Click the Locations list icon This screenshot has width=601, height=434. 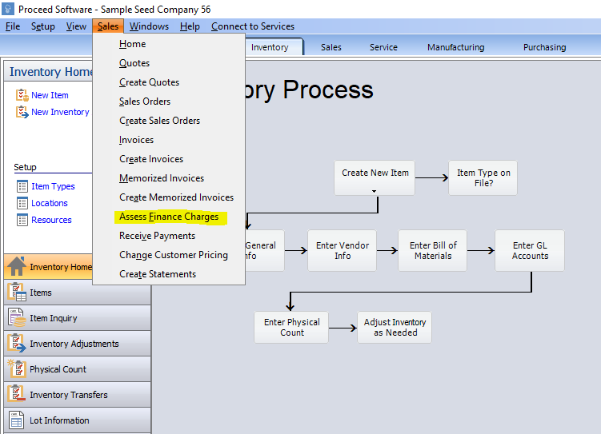pyautogui.click(x=22, y=203)
